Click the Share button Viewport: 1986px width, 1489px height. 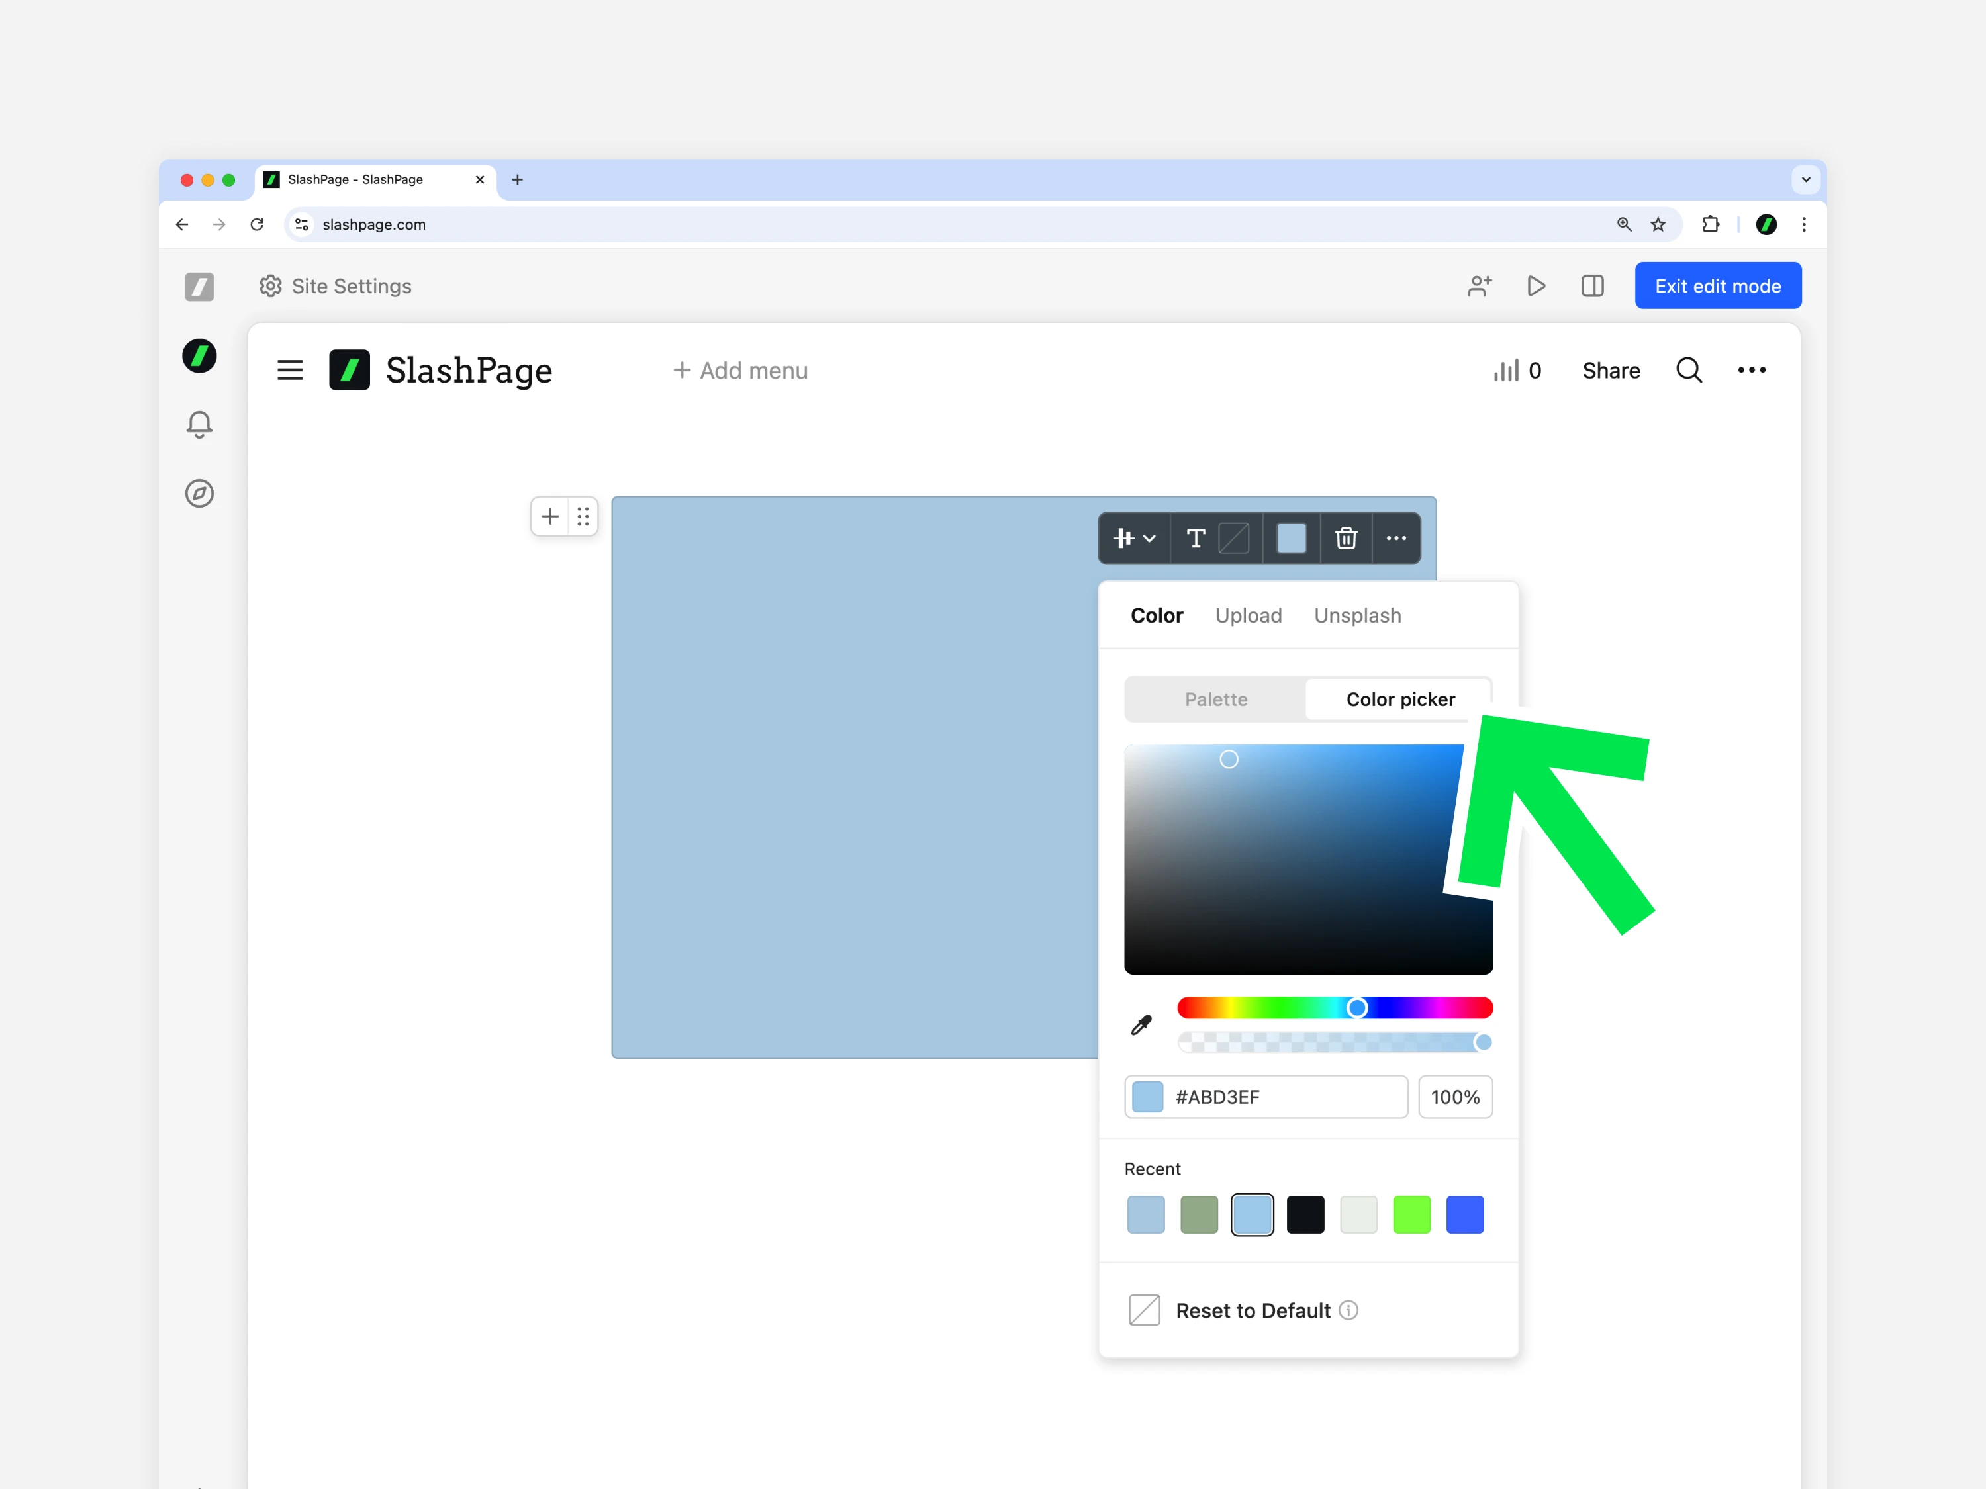(x=1611, y=370)
